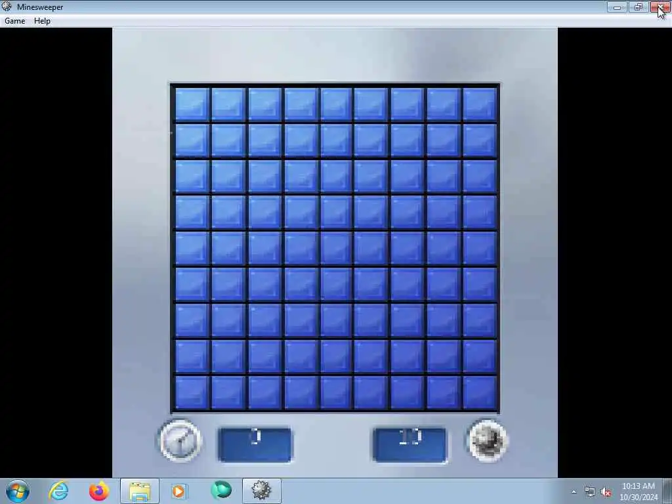Minimize the Minesweeper window

617,7
